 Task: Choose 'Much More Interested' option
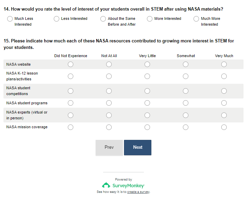coord(196,19)
